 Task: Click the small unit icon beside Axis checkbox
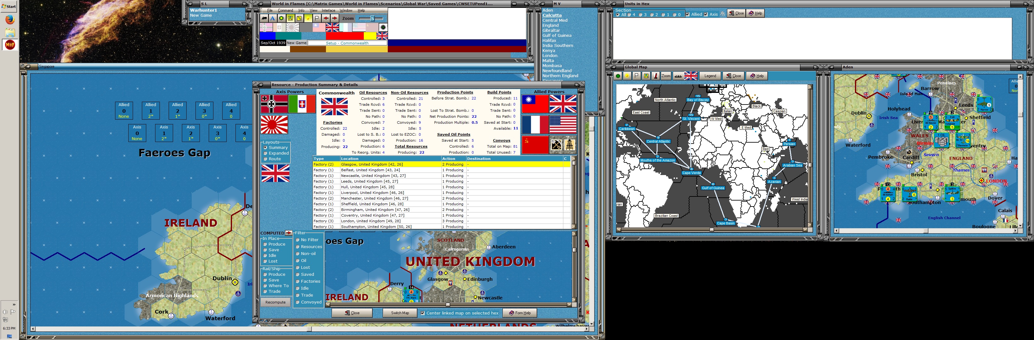[723, 14]
